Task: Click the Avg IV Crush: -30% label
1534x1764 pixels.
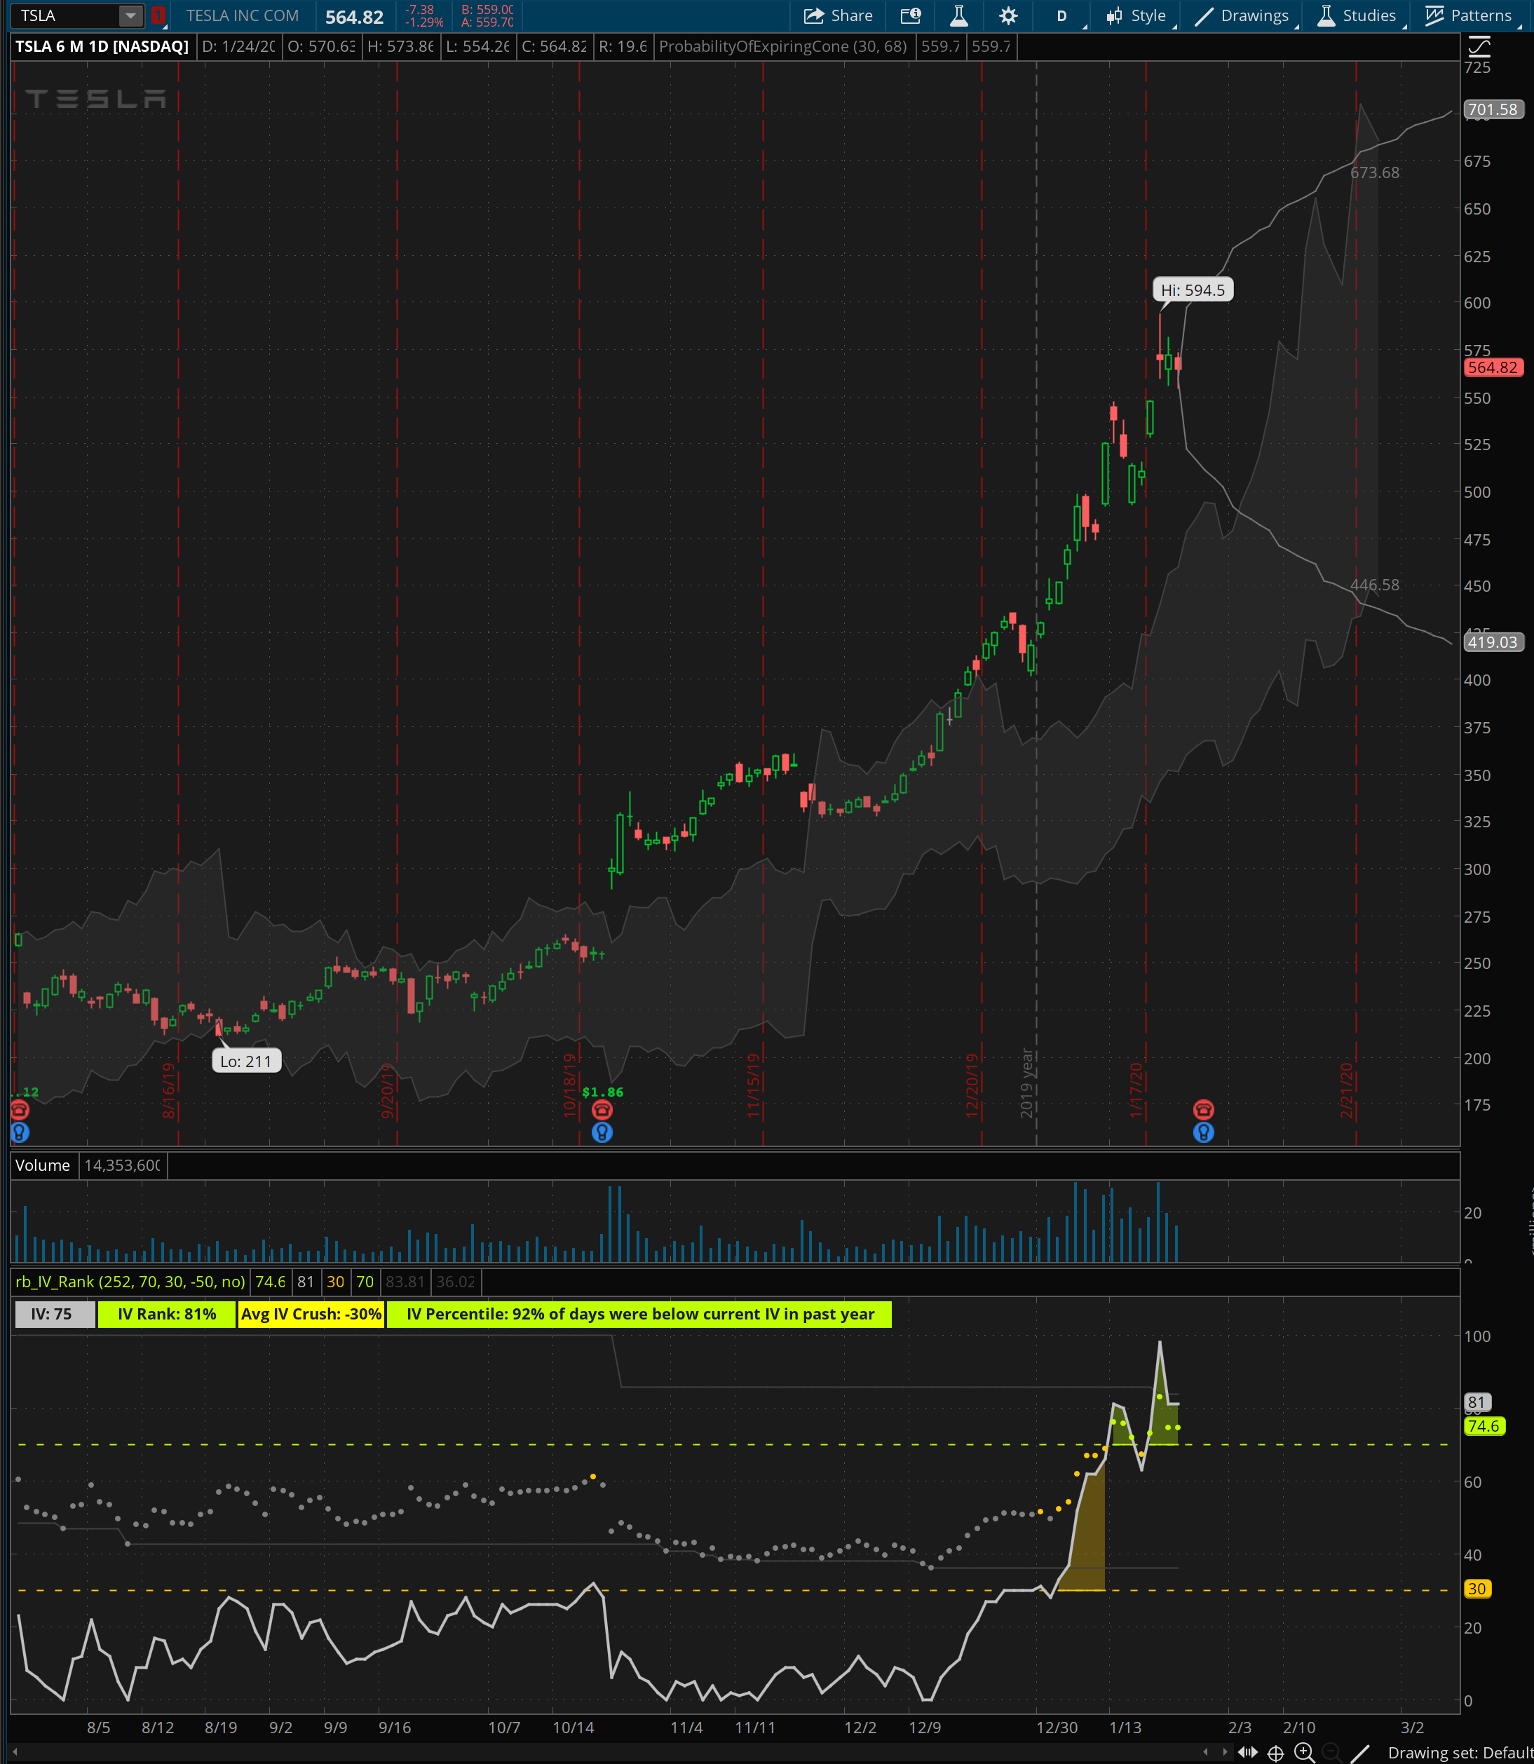Action: click(x=311, y=1314)
